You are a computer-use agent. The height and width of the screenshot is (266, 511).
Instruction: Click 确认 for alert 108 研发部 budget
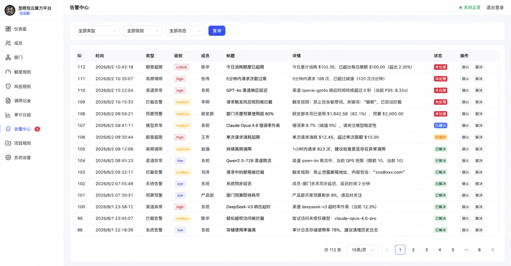click(x=465, y=114)
